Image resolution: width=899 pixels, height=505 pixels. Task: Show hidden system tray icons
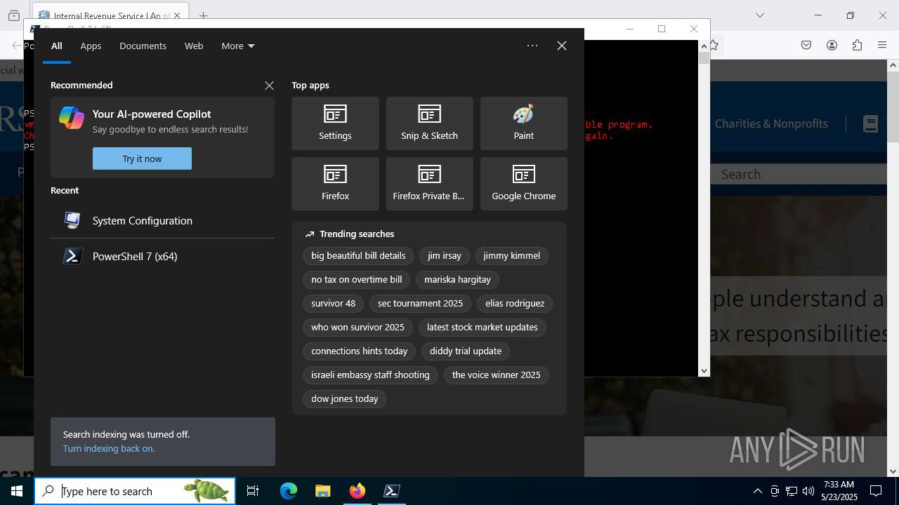point(757,491)
